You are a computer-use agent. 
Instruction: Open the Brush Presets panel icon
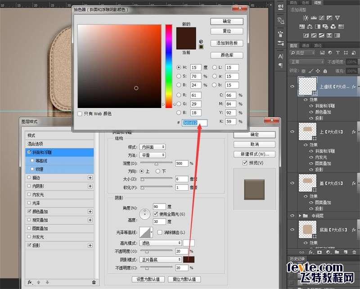pyautogui.click(x=280, y=43)
